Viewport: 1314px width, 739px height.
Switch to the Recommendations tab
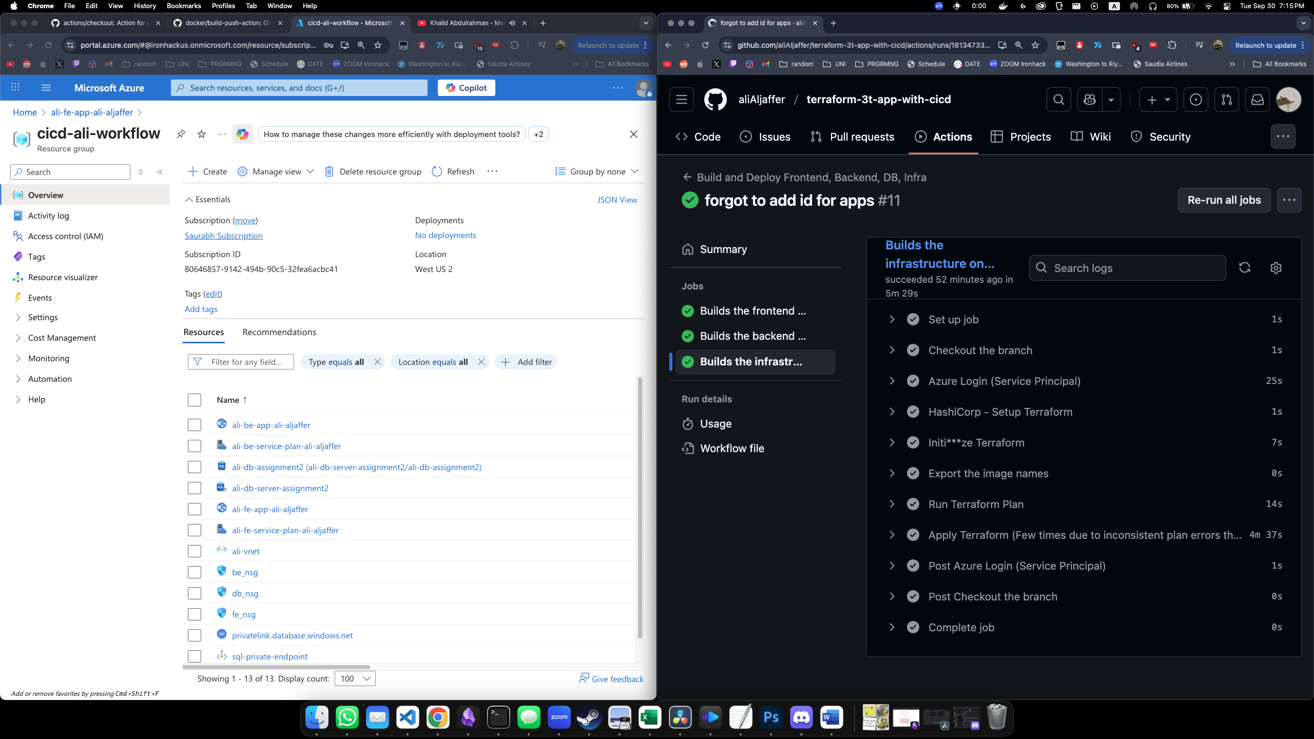pyautogui.click(x=279, y=332)
